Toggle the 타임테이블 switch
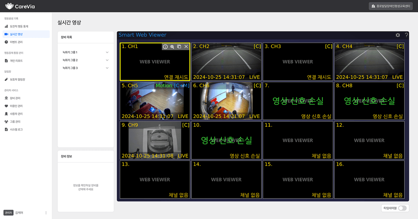Viewport: 418px width, 219px height. (402, 208)
